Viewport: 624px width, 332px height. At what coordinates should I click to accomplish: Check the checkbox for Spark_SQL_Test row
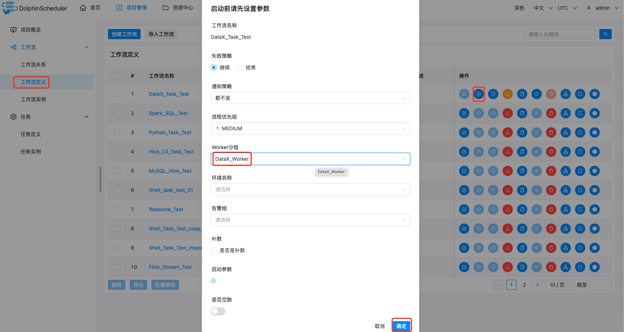[x=117, y=113]
